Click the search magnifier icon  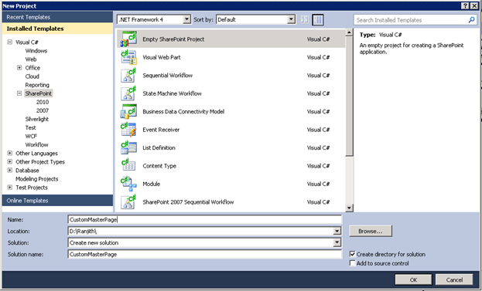click(x=471, y=20)
